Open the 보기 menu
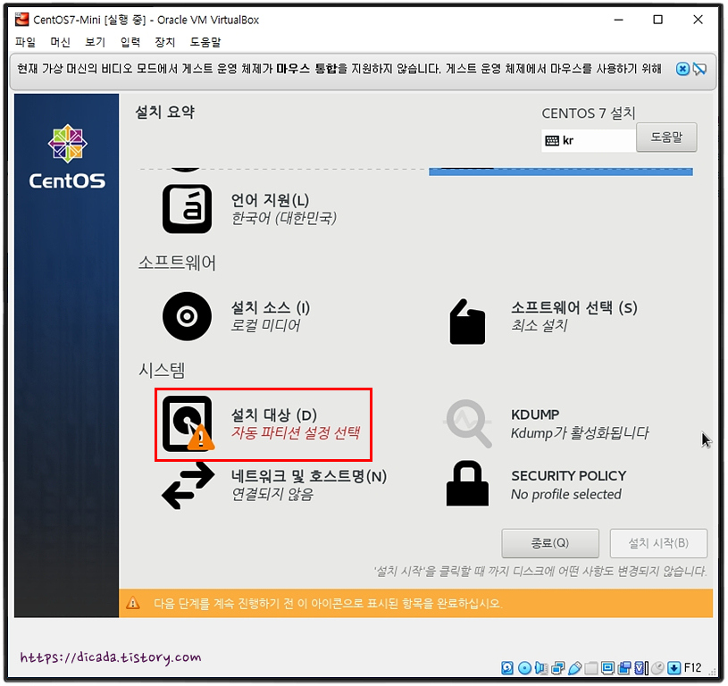 (96, 42)
